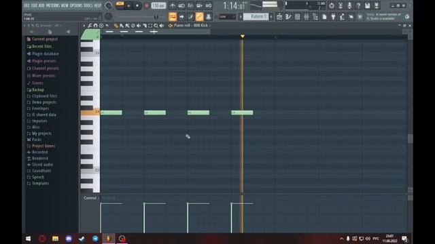Toggle pattern/song mode switch
435x244 pixels.
click(120, 5)
